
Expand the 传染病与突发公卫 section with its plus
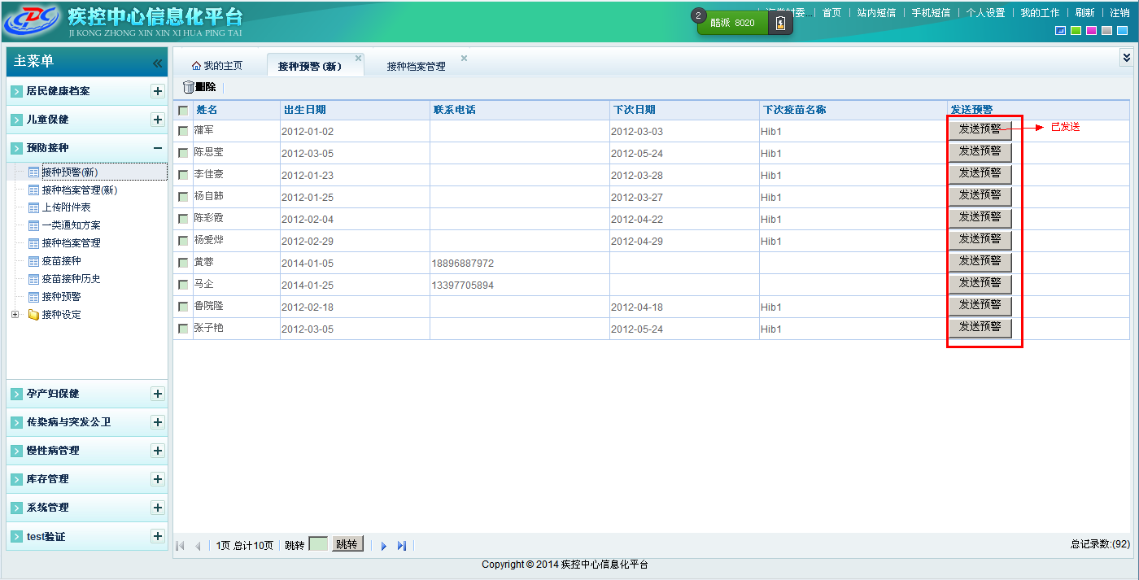pyautogui.click(x=158, y=422)
